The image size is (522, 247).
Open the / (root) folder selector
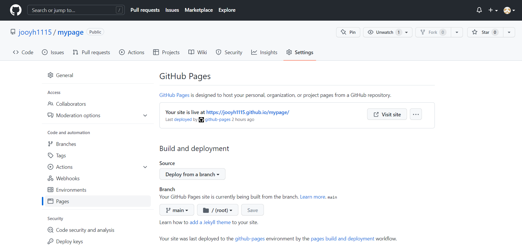coord(217,210)
